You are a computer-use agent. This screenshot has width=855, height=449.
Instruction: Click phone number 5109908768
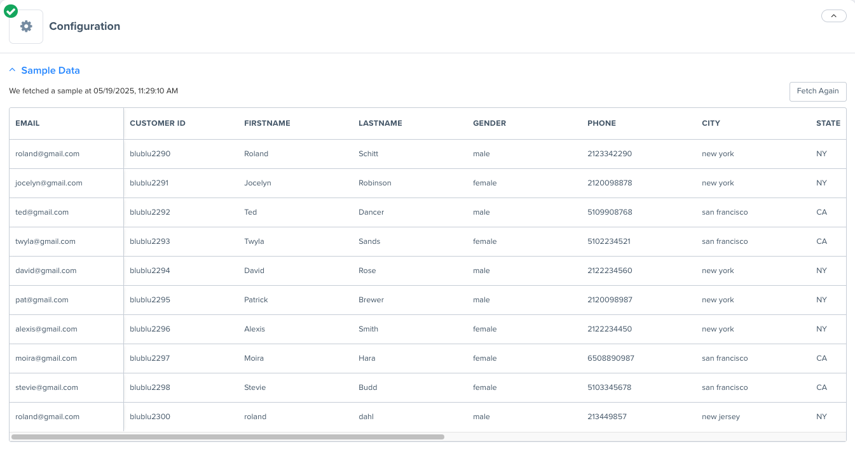pyautogui.click(x=610, y=212)
